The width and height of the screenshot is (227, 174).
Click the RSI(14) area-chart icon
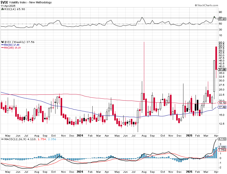(x=2, y=9)
